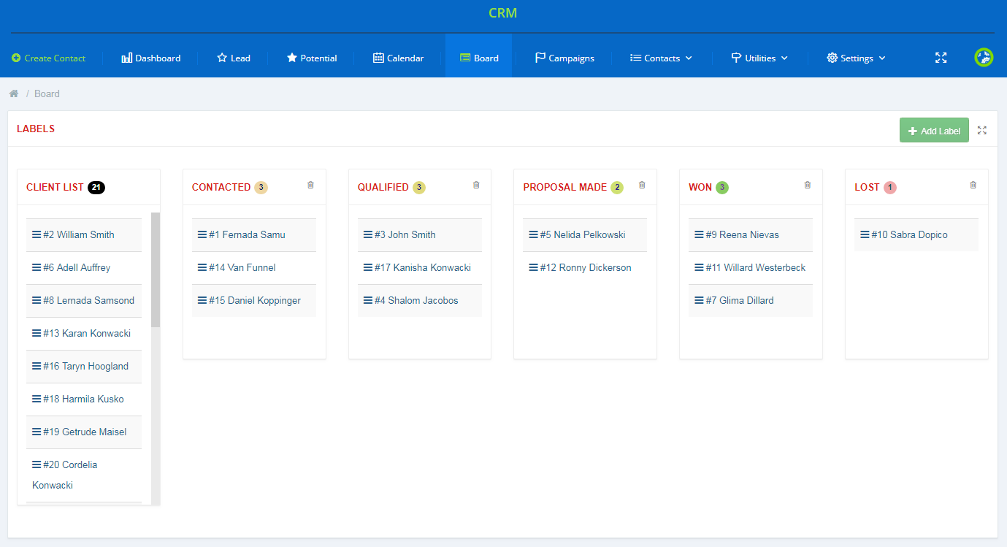The height and width of the screenshot is (547, 1007).
Task: Expand the Labels panel to fullscreen
Action: [982, 130]
